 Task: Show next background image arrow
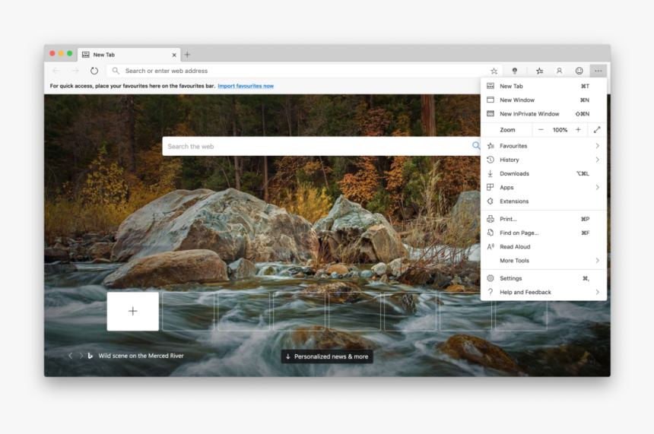81,356
